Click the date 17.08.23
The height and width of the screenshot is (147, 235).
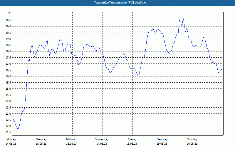pyautogui.click(x=102, y=144)
